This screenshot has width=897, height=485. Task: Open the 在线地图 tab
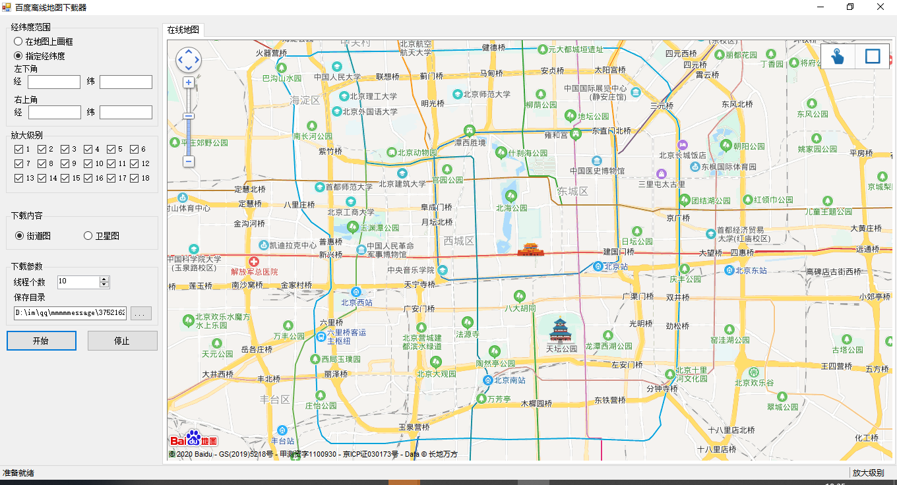[x=183, y=30]
